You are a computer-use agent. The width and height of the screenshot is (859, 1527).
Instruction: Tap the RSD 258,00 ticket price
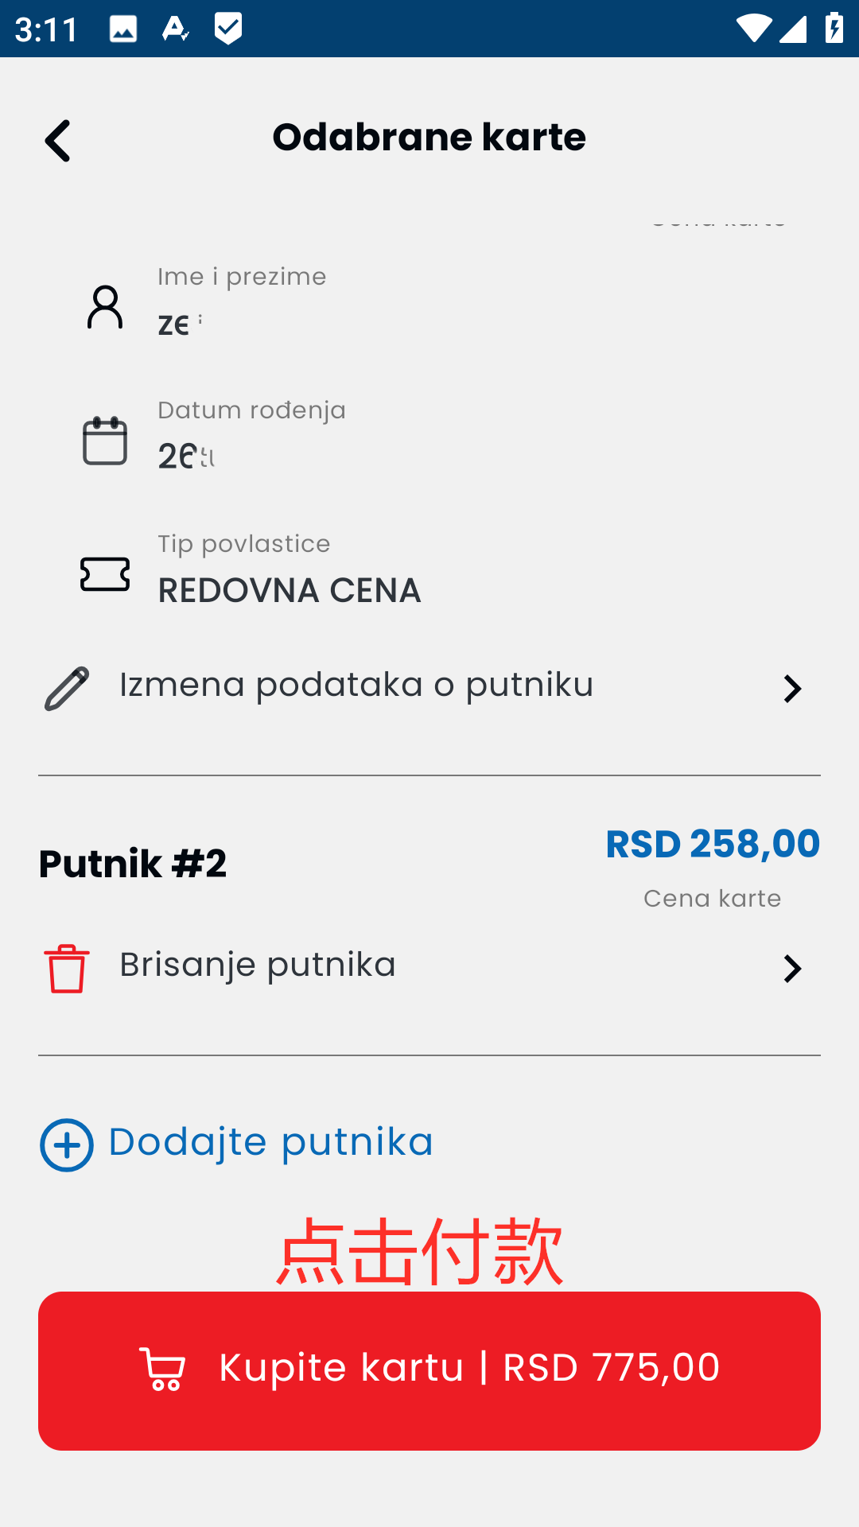pos(713,844)
